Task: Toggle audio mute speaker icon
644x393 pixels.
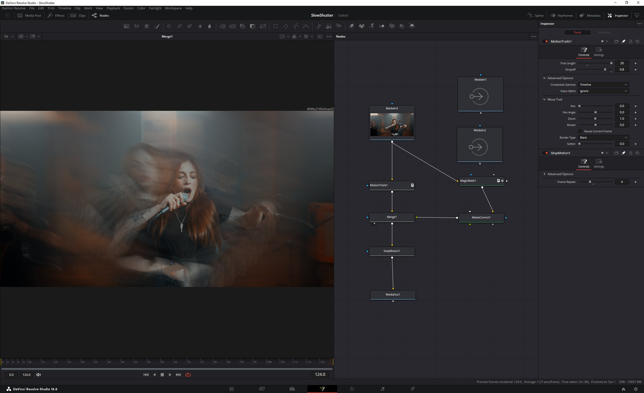Action: 39,375
